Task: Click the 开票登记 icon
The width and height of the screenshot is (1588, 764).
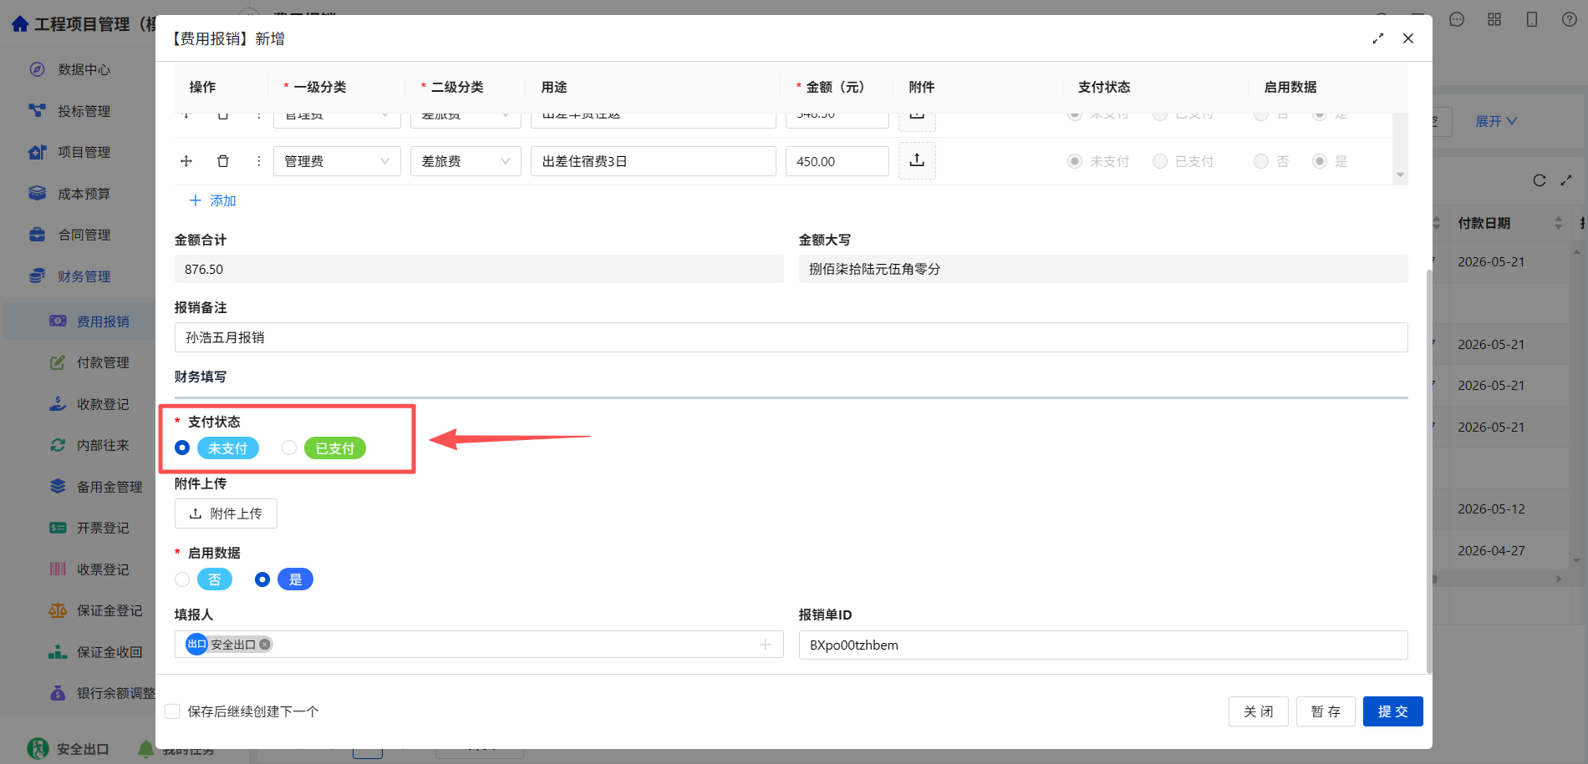Action: click(58, 528)
